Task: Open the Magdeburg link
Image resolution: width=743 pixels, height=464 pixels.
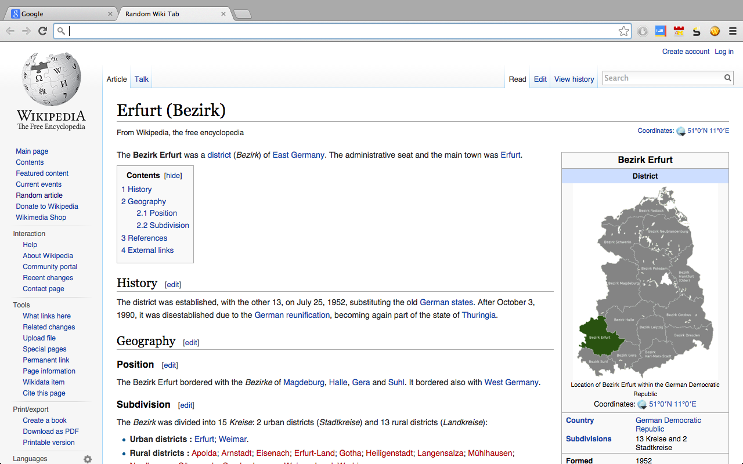Action: click(304, 383)
